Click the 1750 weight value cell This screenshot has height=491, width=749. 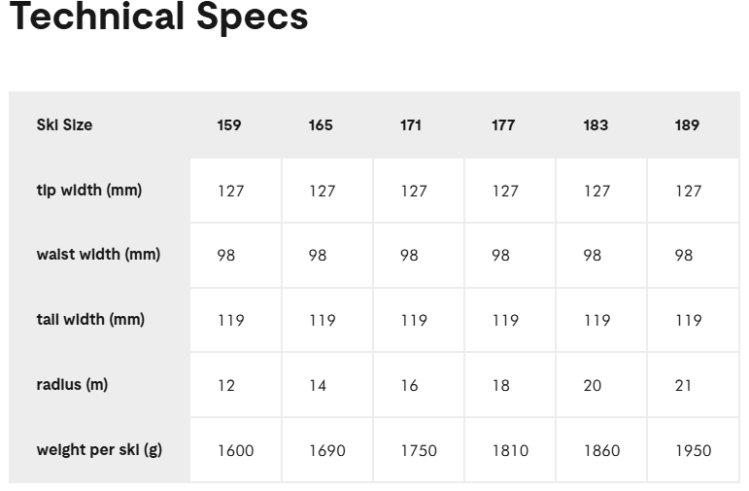tap(419, 450)
